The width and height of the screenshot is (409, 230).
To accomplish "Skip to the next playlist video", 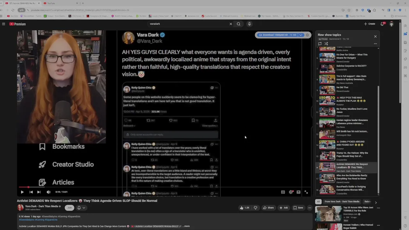I will (39, 192).
